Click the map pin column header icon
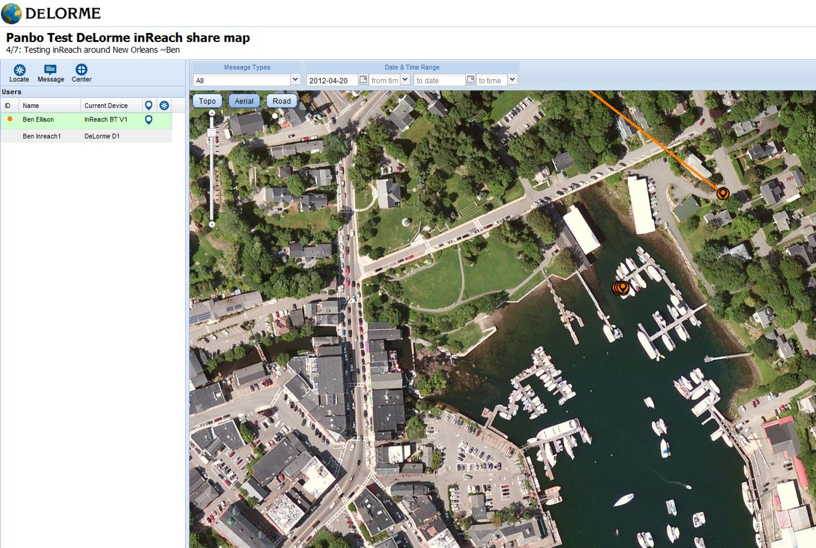 tap(149, 106)
